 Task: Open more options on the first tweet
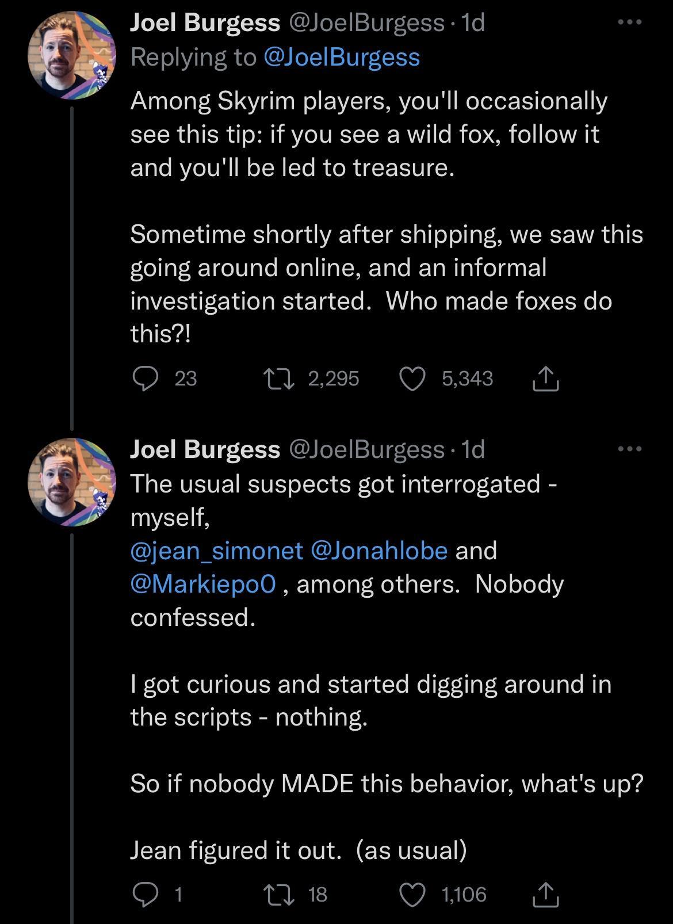coord(629,22)
